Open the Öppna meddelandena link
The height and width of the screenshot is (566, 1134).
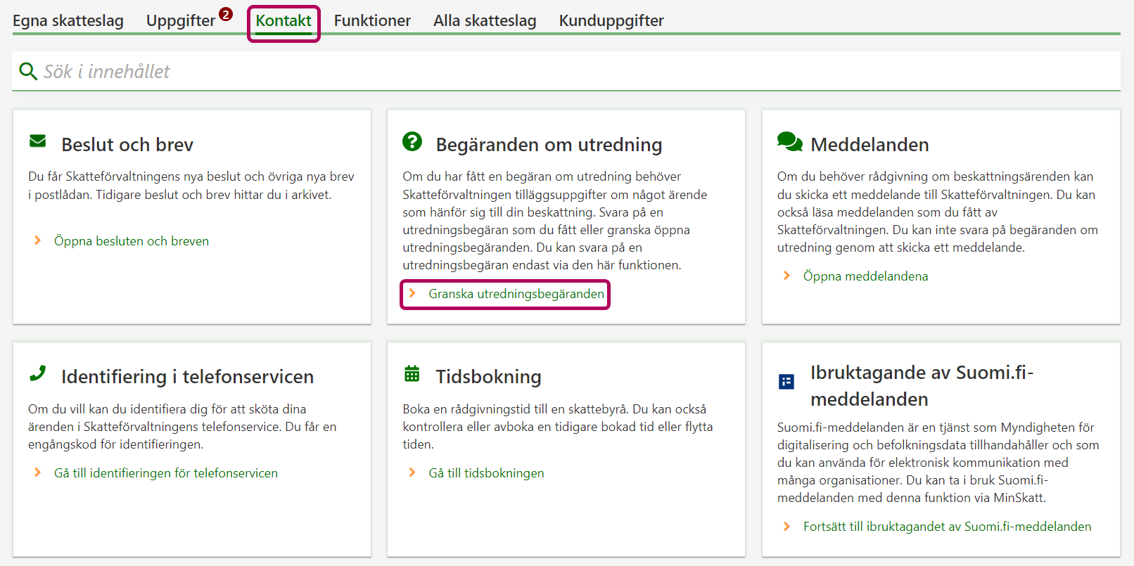pos(865,276)
